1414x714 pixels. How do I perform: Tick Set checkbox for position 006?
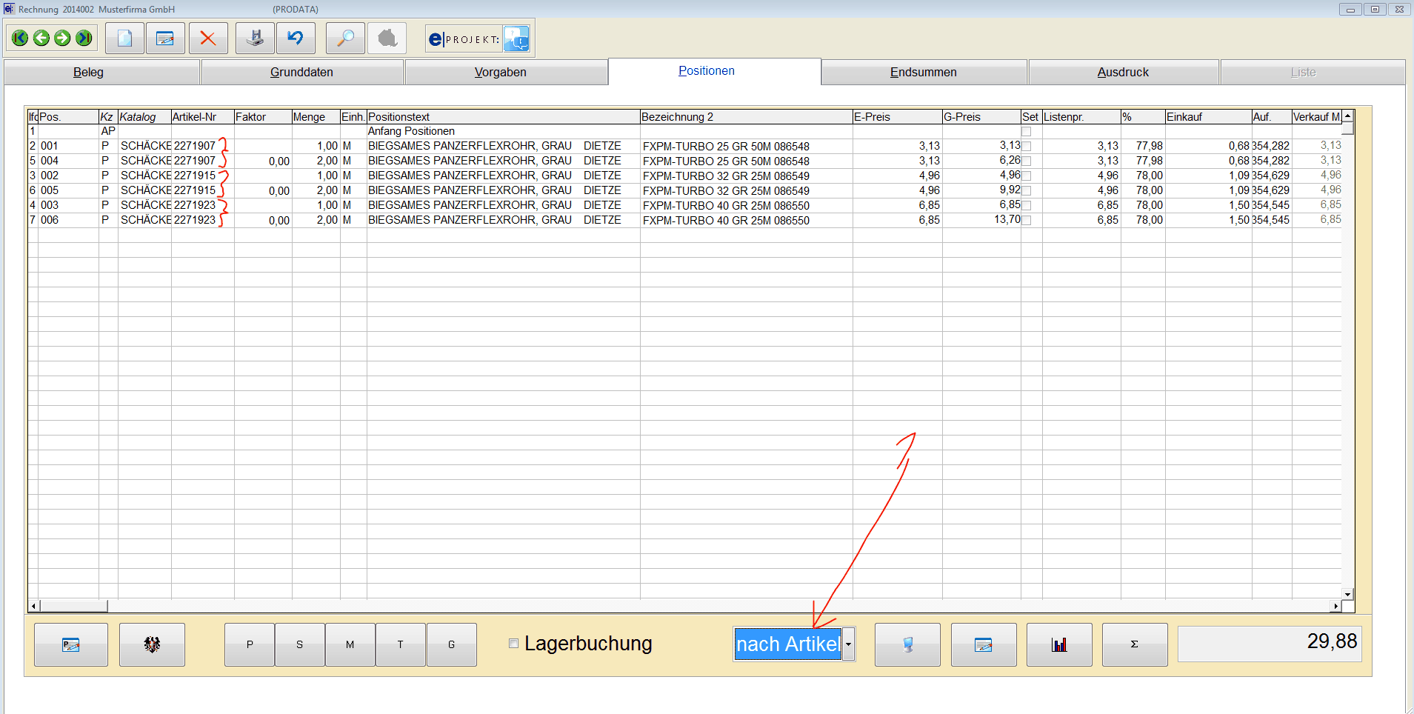1027,221
